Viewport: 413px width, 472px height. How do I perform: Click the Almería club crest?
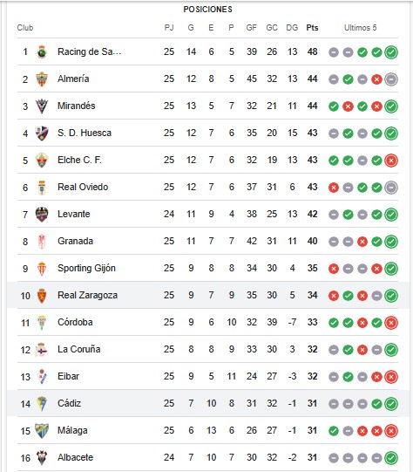click(42, 79)
